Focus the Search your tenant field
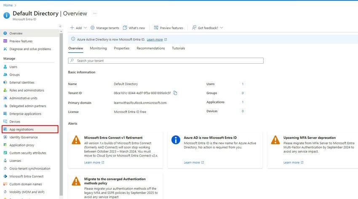 point(166,61)
